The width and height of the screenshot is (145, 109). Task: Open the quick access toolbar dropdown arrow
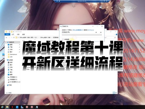pyautogui.click(x=14, y=32)
